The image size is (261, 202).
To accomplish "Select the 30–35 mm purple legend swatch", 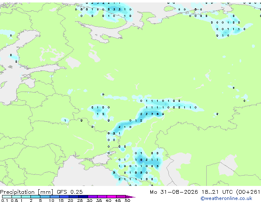I will (x=93, y=197).
